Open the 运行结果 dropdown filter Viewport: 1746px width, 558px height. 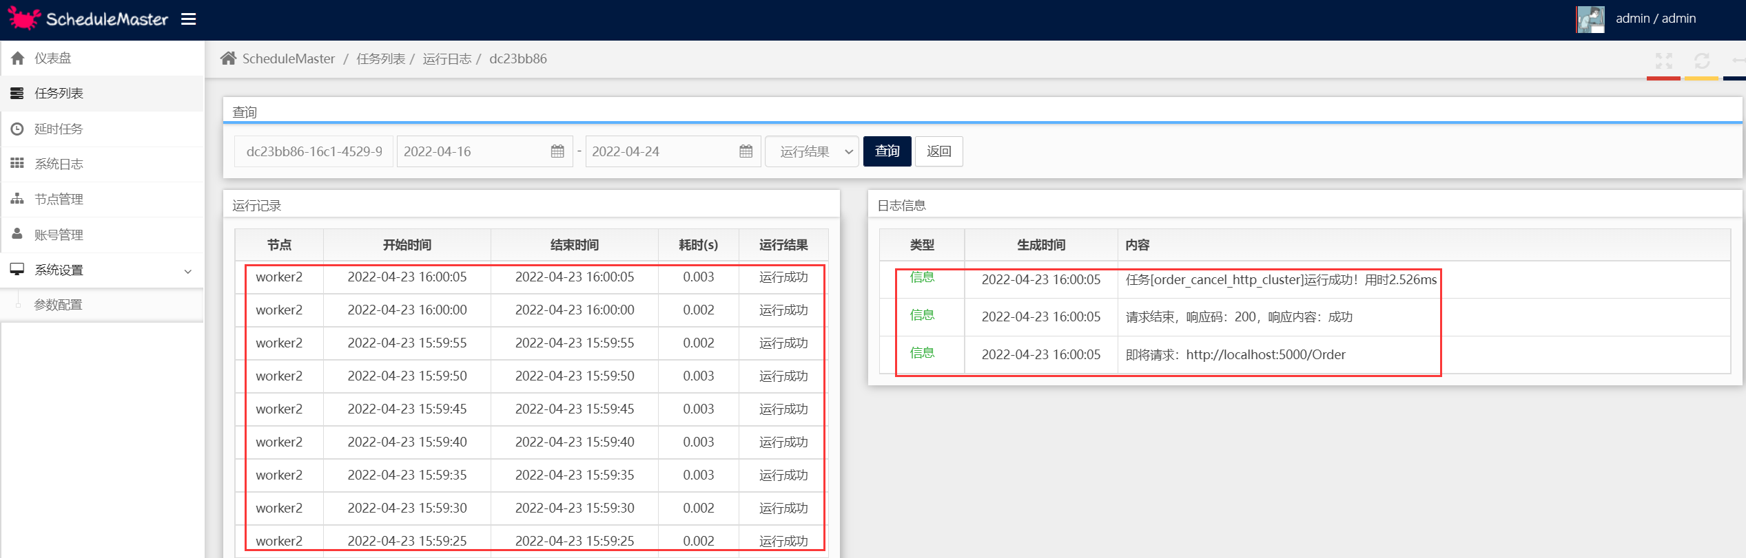pyautogui.click(x=812, y=151)
